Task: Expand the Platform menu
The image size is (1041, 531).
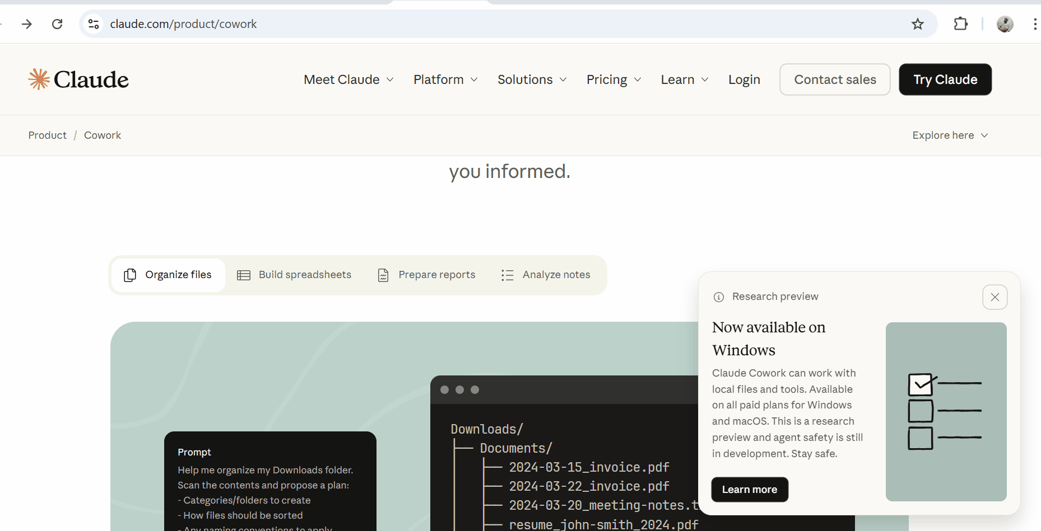Action: (445, 79)
